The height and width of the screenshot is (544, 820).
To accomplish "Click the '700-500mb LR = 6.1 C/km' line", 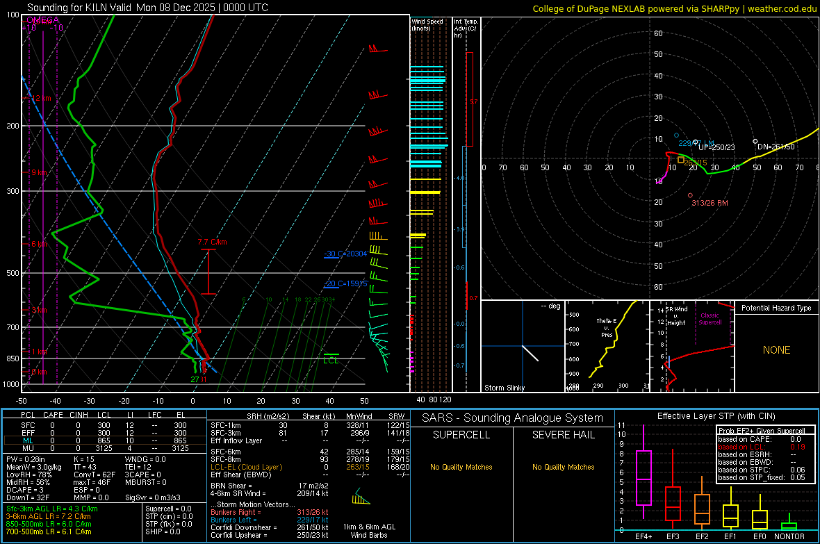I will (49, 531).
